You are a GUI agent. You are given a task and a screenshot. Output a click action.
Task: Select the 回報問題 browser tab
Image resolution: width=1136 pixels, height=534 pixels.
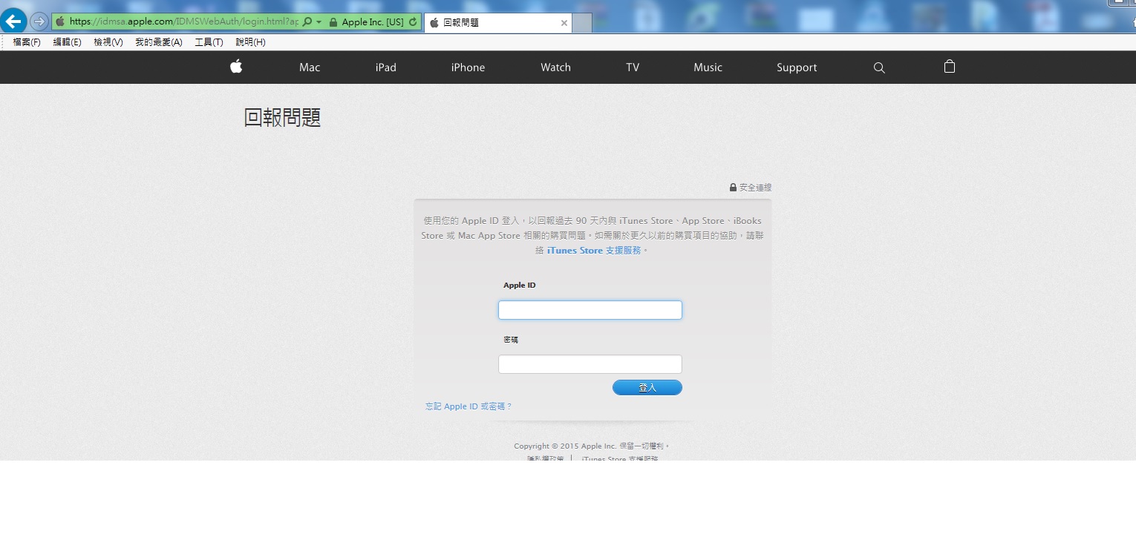(x=497, y=23)
